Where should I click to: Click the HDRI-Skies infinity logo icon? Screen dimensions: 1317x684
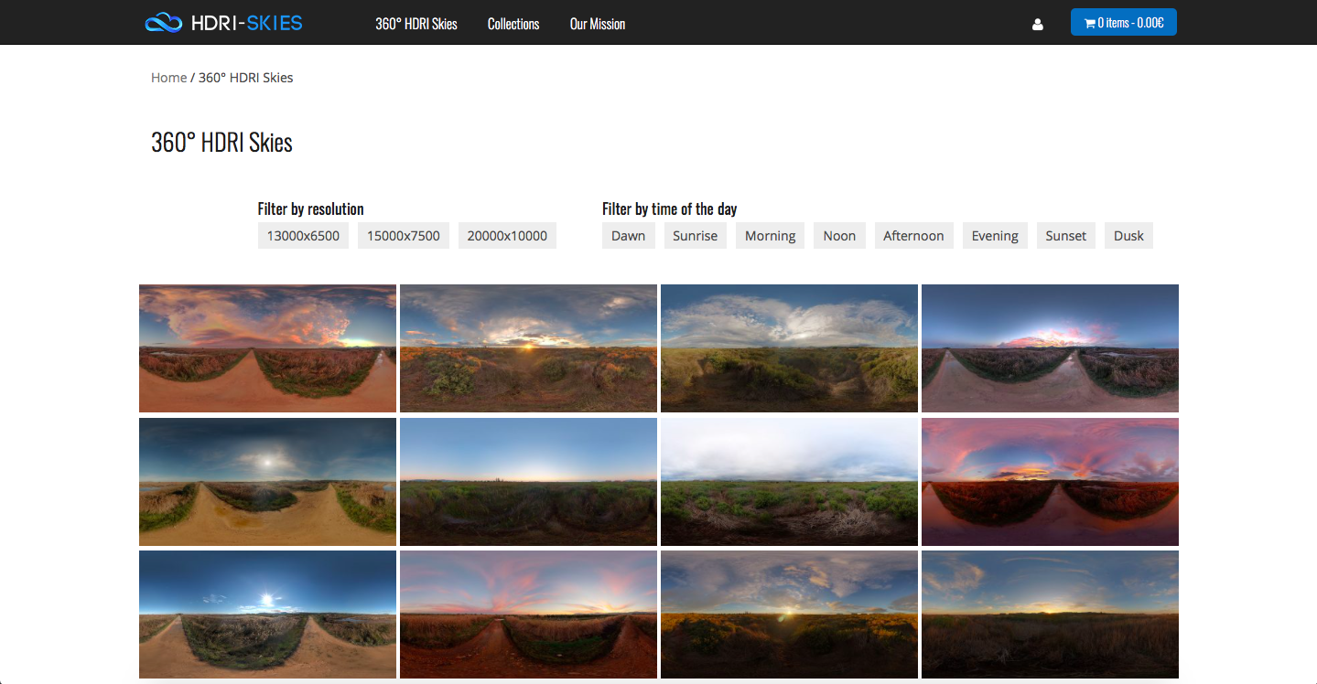point(164,23)
